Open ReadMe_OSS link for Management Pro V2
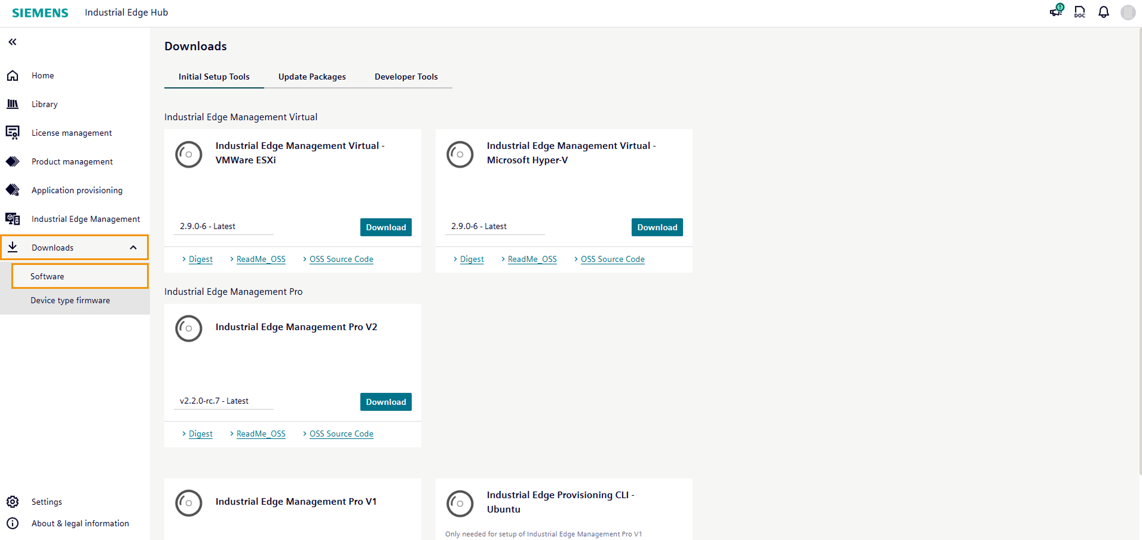 pos(261,434)
